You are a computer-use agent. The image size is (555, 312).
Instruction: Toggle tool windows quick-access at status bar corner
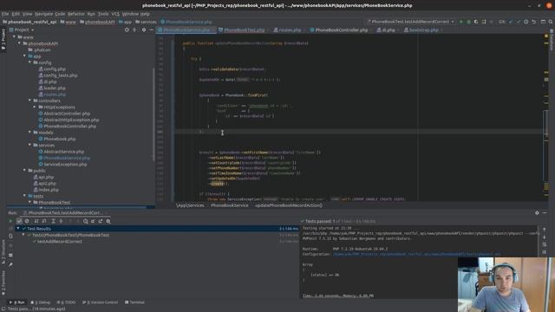point(3,309)
